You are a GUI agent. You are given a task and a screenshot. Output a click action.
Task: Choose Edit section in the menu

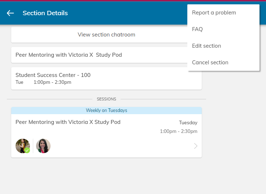[206, 46]
